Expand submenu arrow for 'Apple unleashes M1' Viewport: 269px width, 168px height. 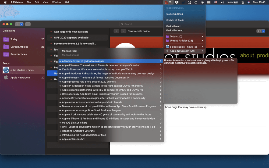point(161,139)
